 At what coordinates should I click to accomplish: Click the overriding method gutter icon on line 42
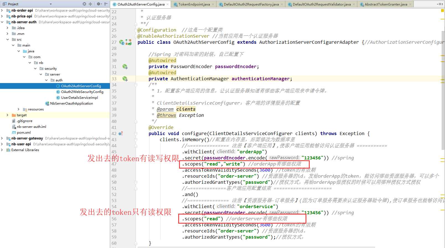(121, 133)
